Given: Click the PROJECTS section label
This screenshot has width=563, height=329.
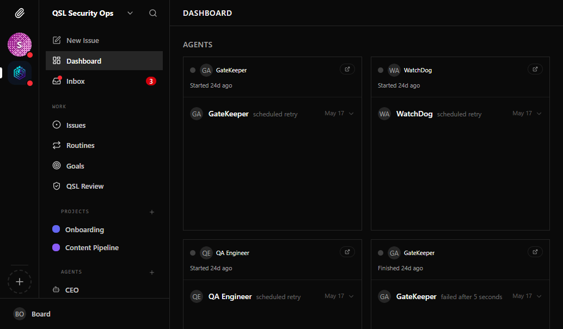Looking at the screenshot, I should 75,212.
